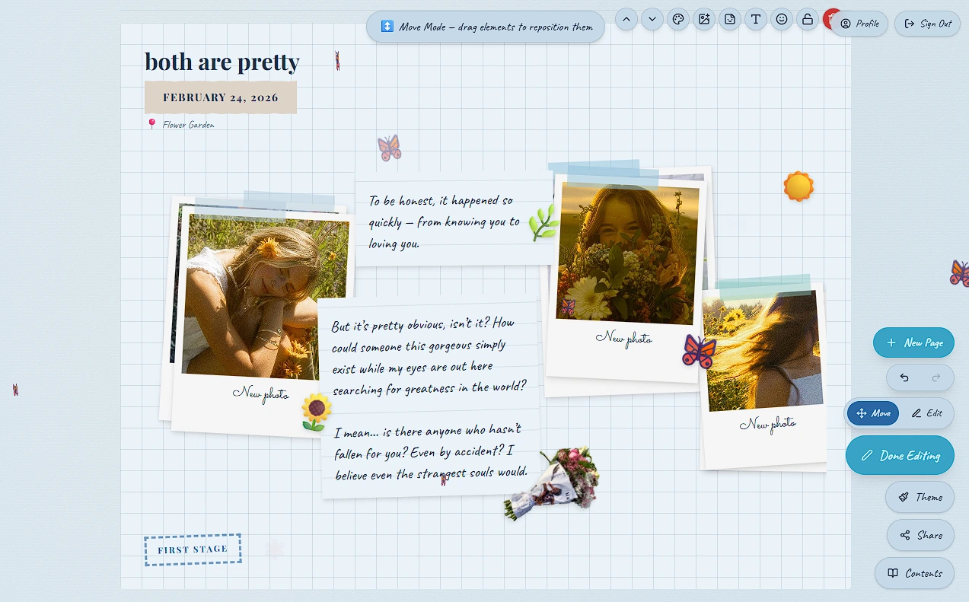Select the FEBRUARY 24, 2026 date label
969x602 pixels.
pyautogui.click(x=221, y=97)
